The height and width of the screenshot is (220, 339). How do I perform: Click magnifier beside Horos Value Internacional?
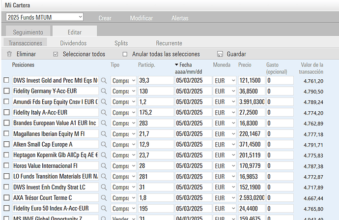click(104, 166)
